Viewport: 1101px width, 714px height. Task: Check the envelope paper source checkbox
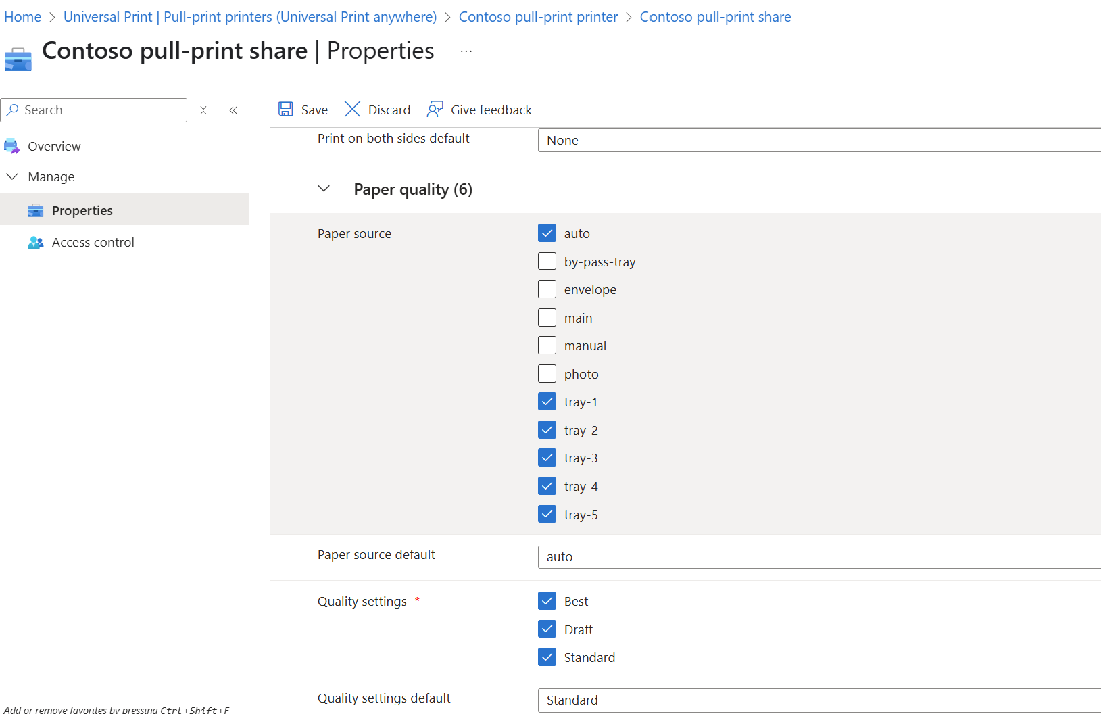[547, 289]
